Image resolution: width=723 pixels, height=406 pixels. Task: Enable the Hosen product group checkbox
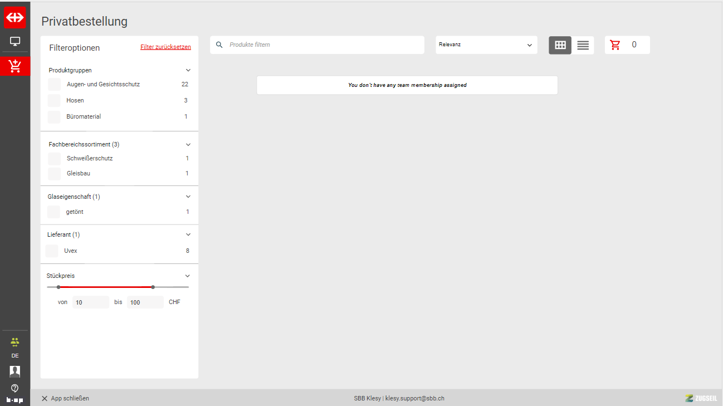pos(54,101)
